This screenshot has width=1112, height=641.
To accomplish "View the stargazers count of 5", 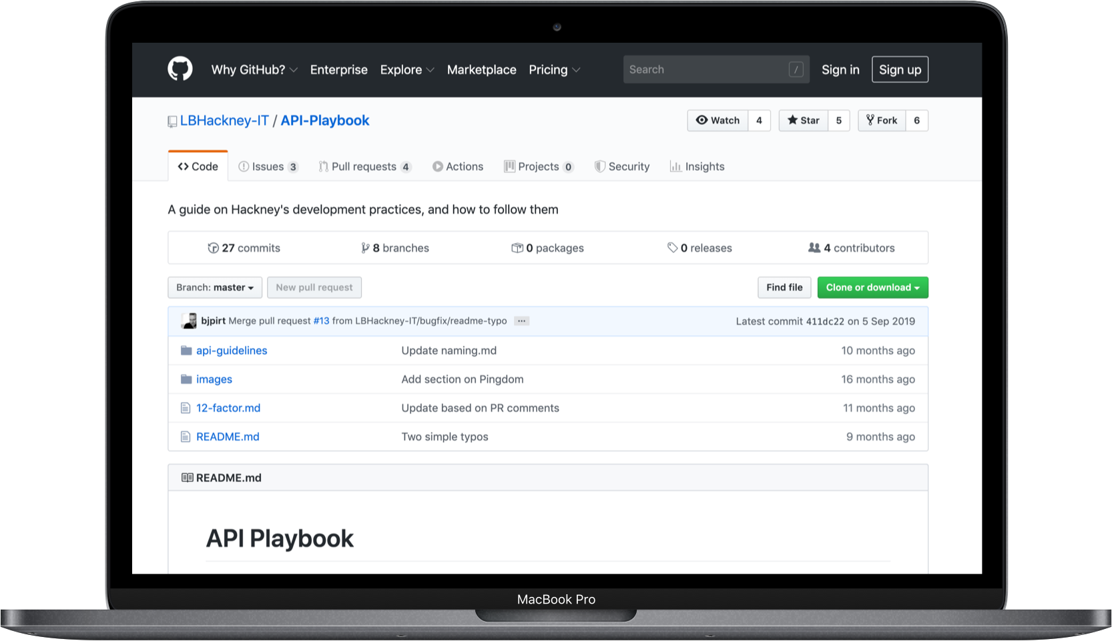I will 839,120.
